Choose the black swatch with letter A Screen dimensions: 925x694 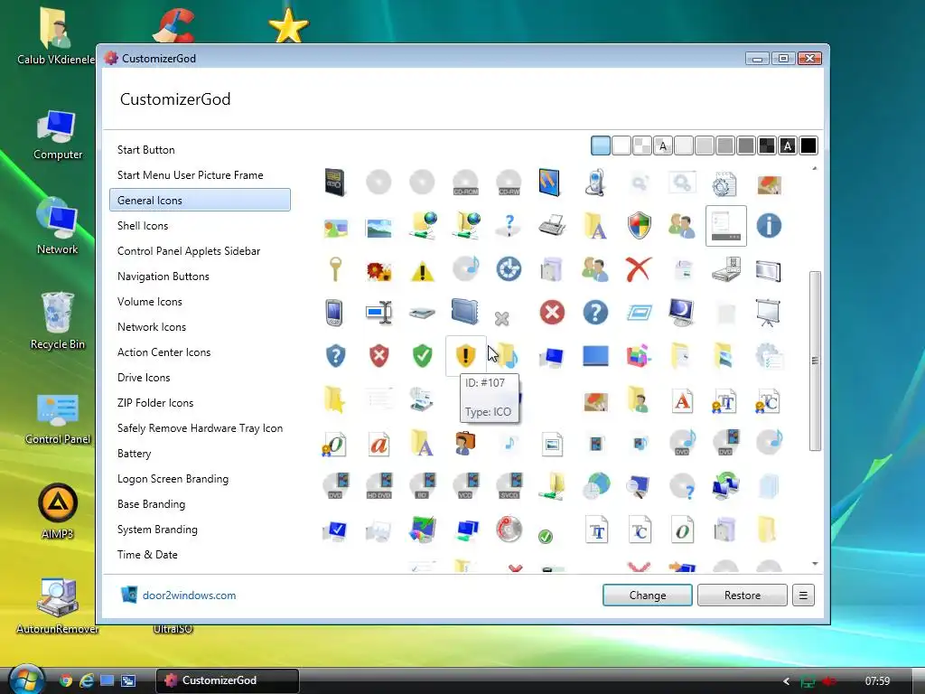pyautogui.click(x=788, y=145)
